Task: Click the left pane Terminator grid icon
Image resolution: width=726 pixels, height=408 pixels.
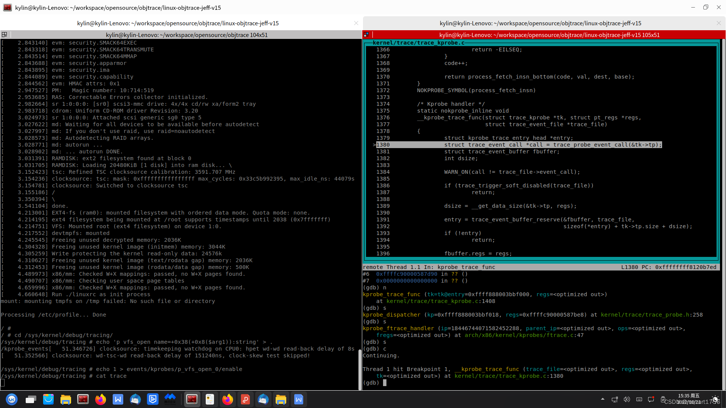Action: pyautogui.click(x=5, y=35)
